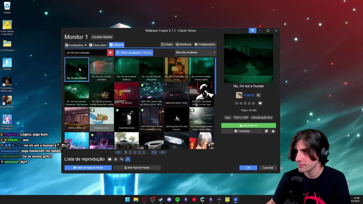Expand Instalados dropdown arrow
Screen dimensions: 363x204
tap(85, 45)
